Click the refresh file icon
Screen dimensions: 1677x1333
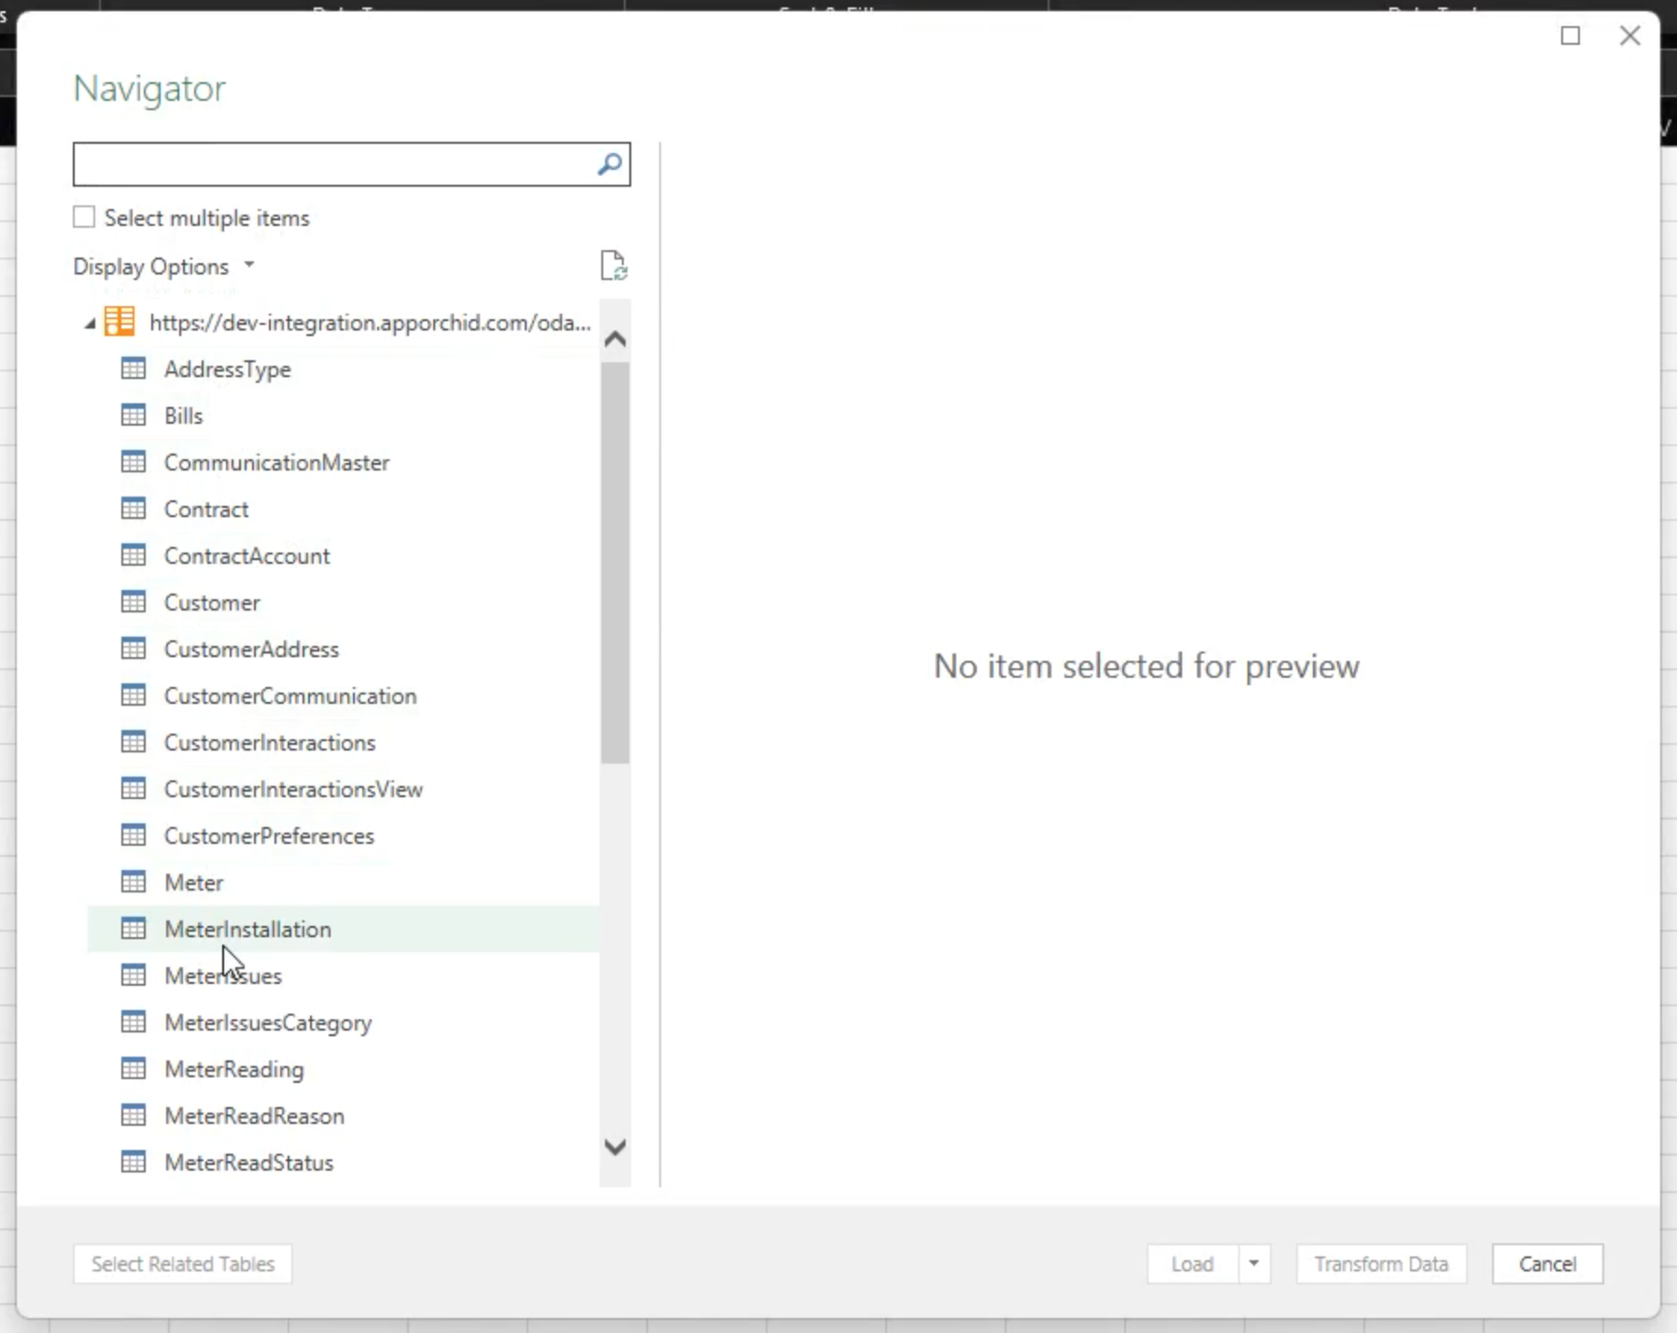point(613,266)
